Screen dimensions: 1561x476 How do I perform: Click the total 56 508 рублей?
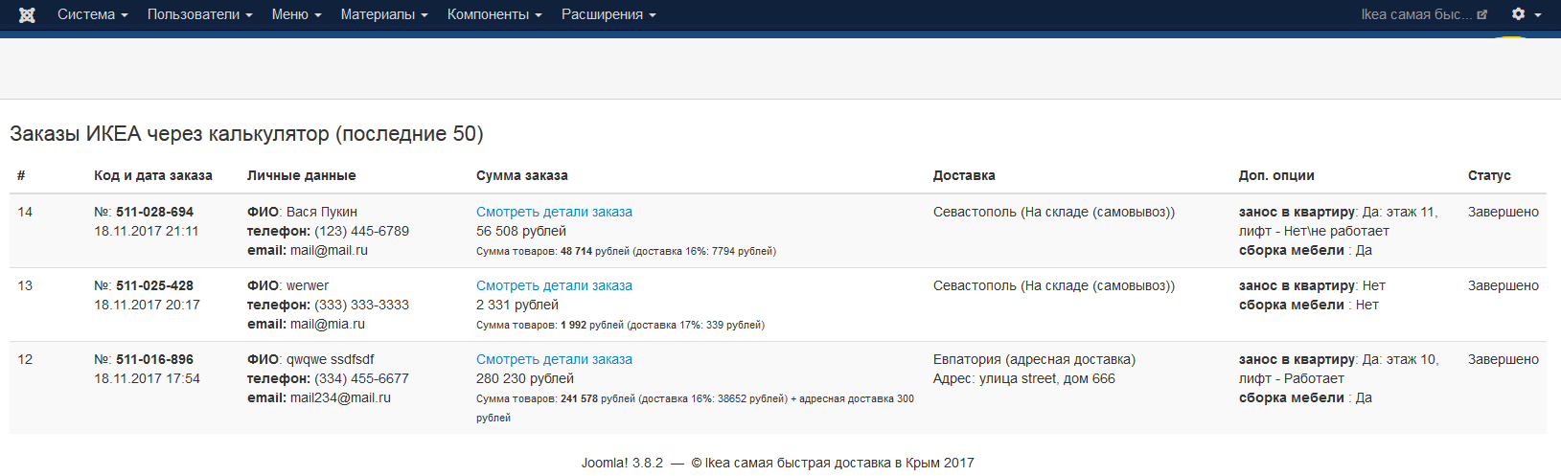coord(521,231)
